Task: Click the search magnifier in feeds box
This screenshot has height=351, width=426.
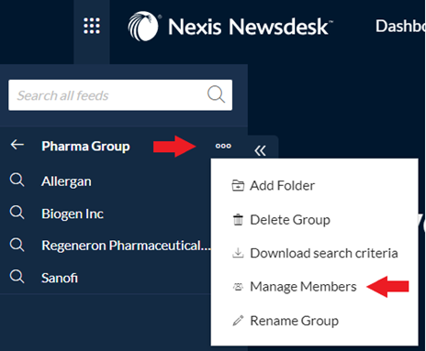Action: coord(216,94)
